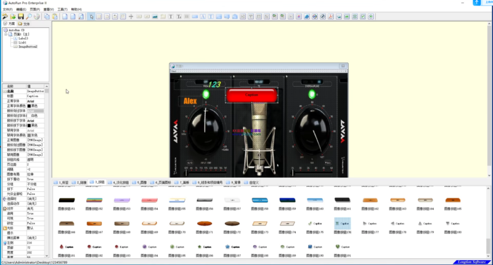This screenshot has width=493, height=265.
Task: Select the large T text tool
Action: pyautogui.click(x=171, y=17)
